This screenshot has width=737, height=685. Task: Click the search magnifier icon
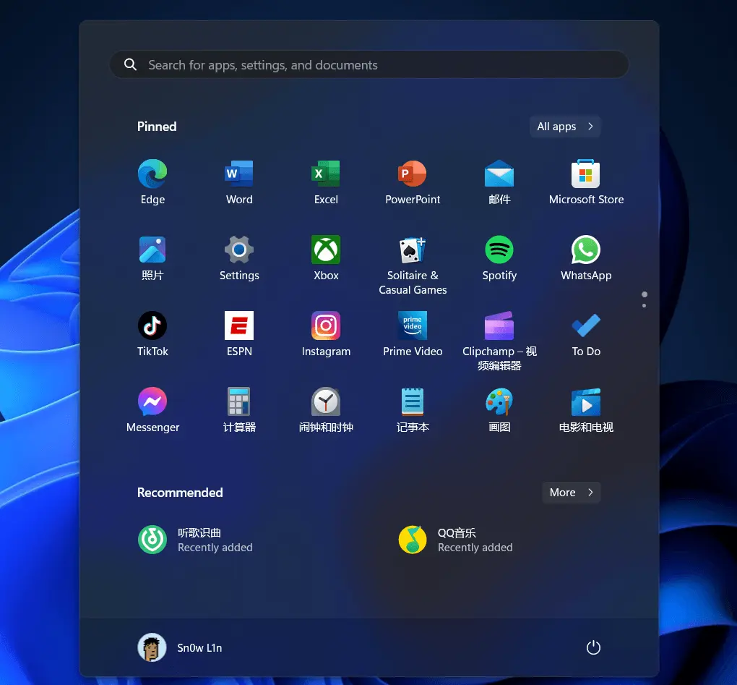pyautogui.click(x=130, y=64)
